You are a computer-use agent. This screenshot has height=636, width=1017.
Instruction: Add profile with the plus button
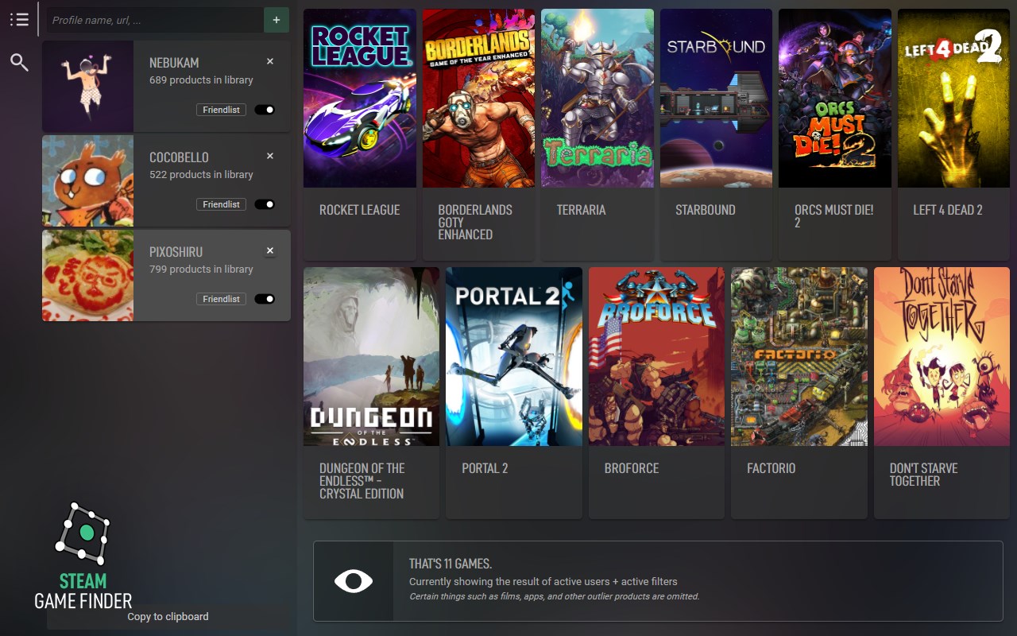[x=276, y=20]
